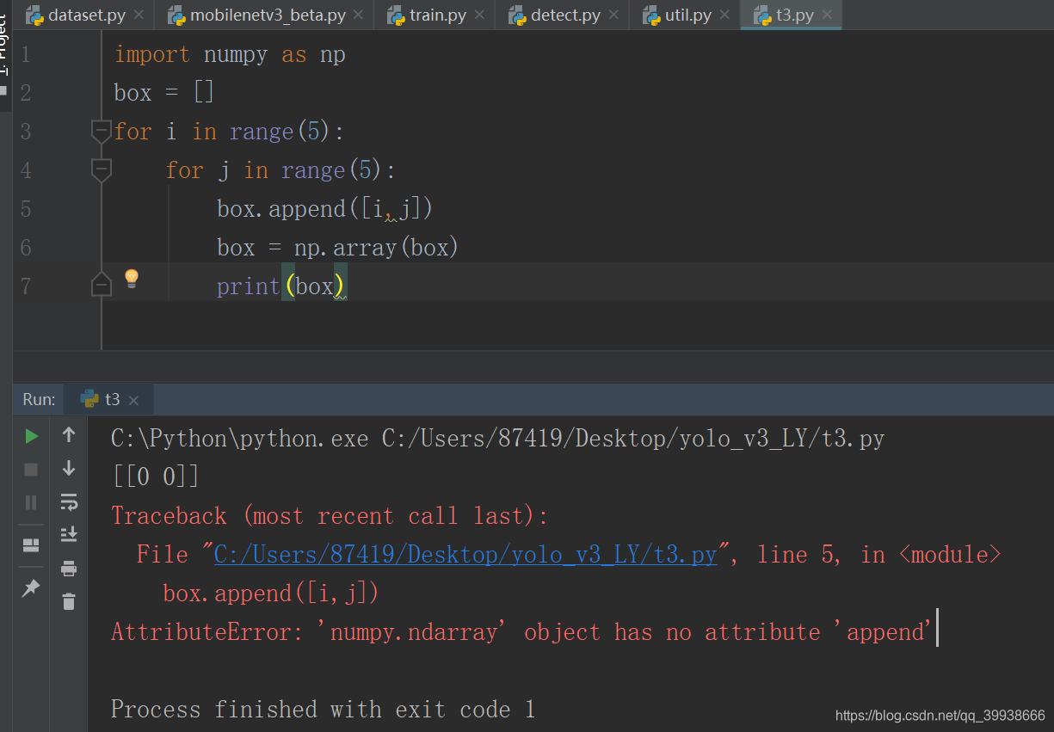This screenshot has height=732, width=1054.
Task: Click the AttributeError message in console
Action: 522,632
